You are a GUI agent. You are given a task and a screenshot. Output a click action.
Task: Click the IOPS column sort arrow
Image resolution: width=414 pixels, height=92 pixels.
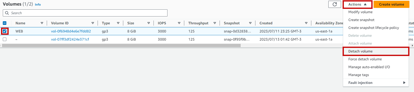(x=179, y=23)
